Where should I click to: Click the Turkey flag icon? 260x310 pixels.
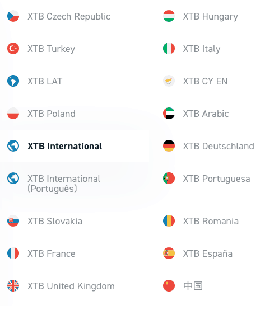click(13, 49)
